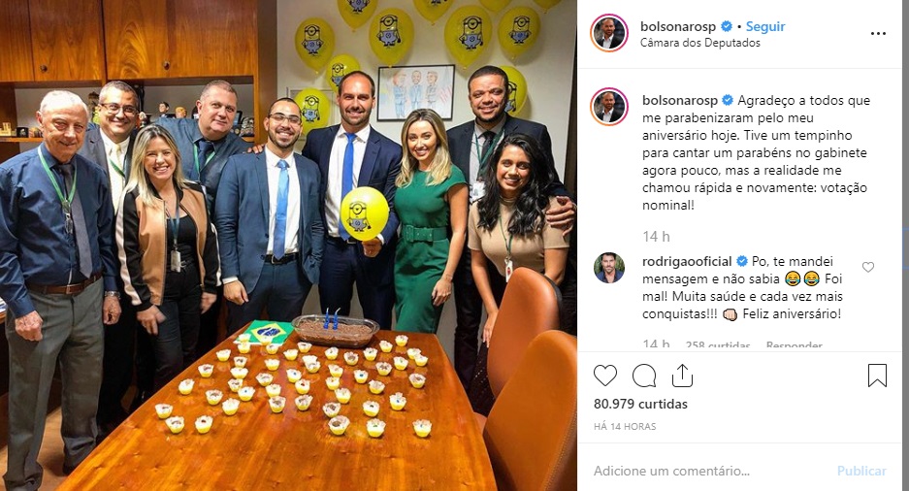The image size is (909, 491).
Task: Click the birthday group photo
Action: (x=288, y=245)
